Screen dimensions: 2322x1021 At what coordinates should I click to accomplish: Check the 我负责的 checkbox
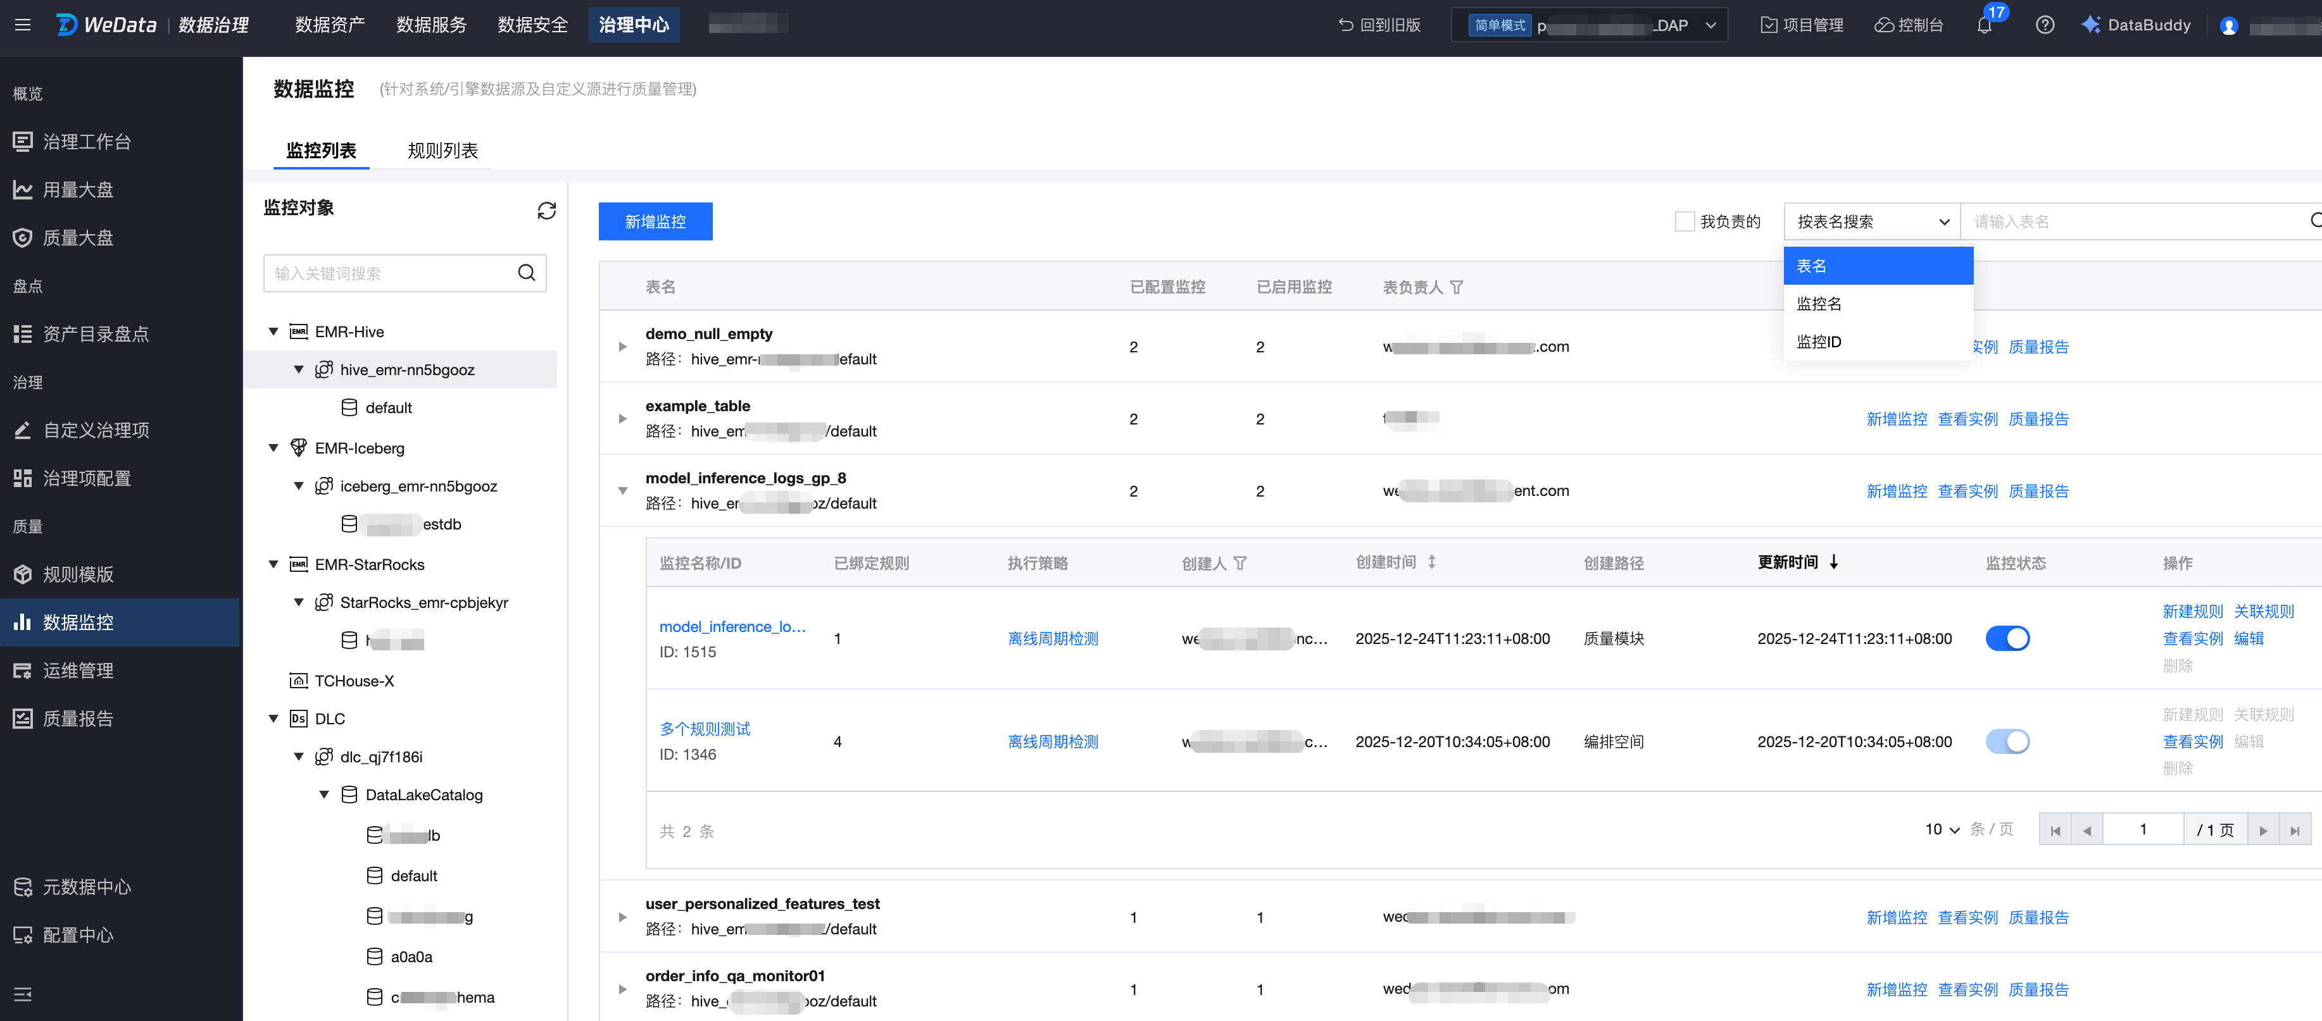point(1684,221)
